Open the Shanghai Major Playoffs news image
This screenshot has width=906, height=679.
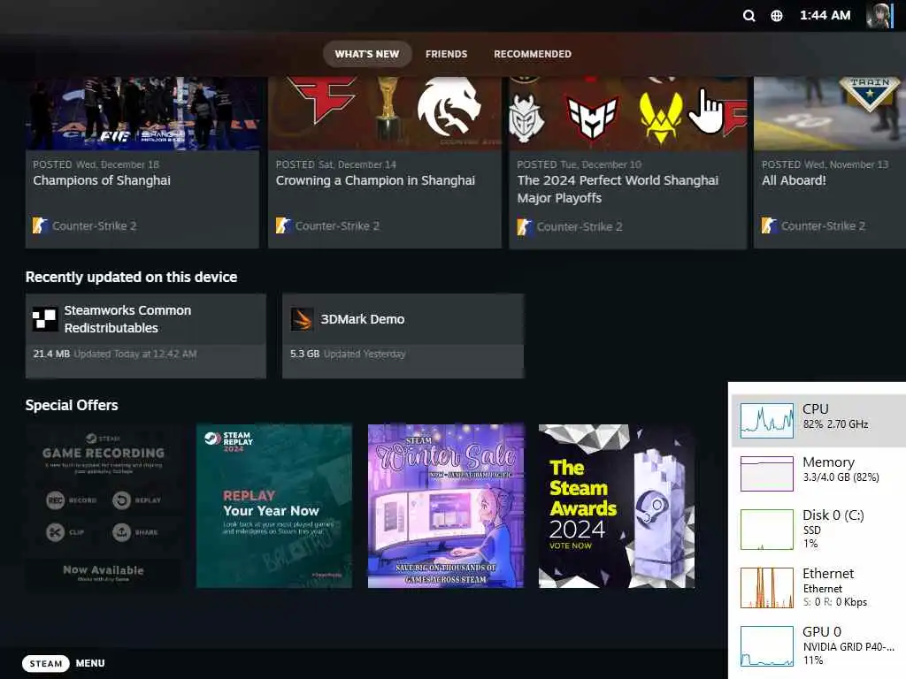628,113
